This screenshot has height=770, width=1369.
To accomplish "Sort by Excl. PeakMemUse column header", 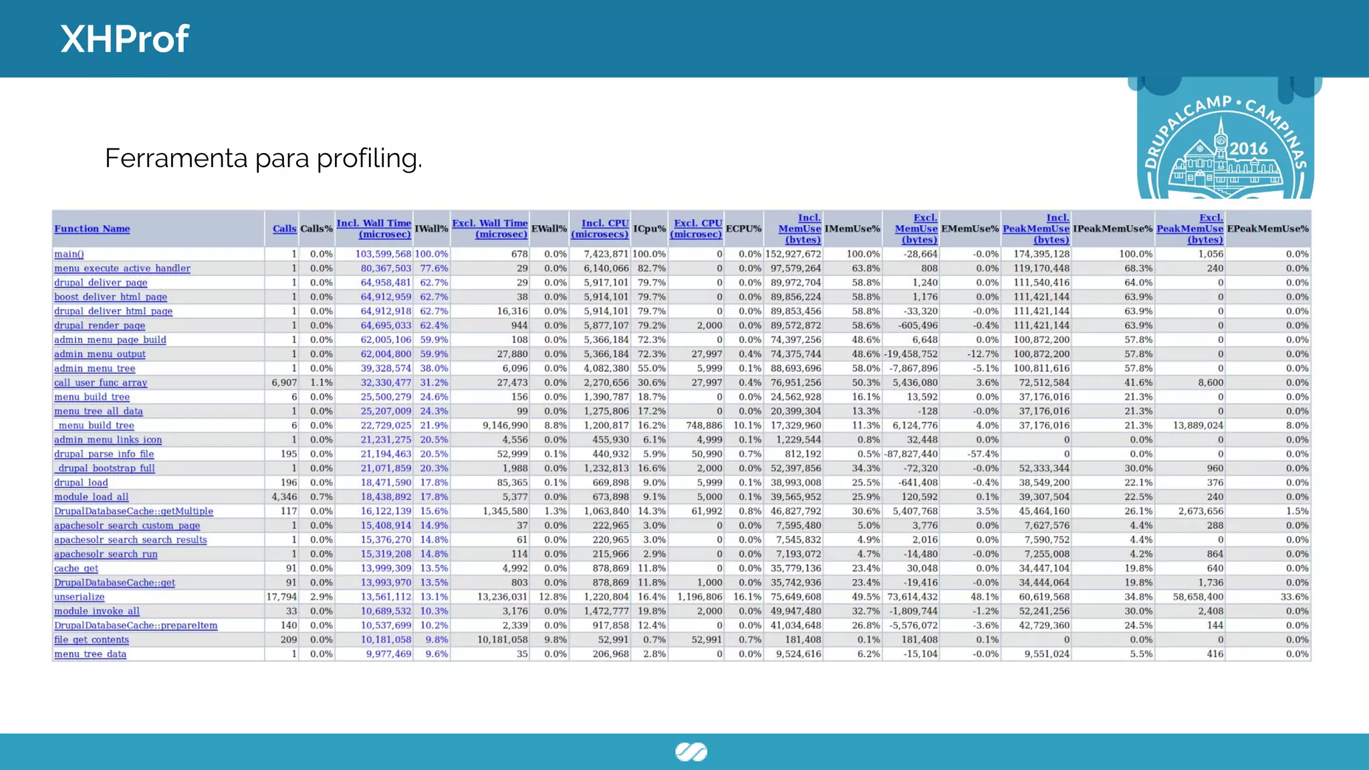I will (1190, 229).
